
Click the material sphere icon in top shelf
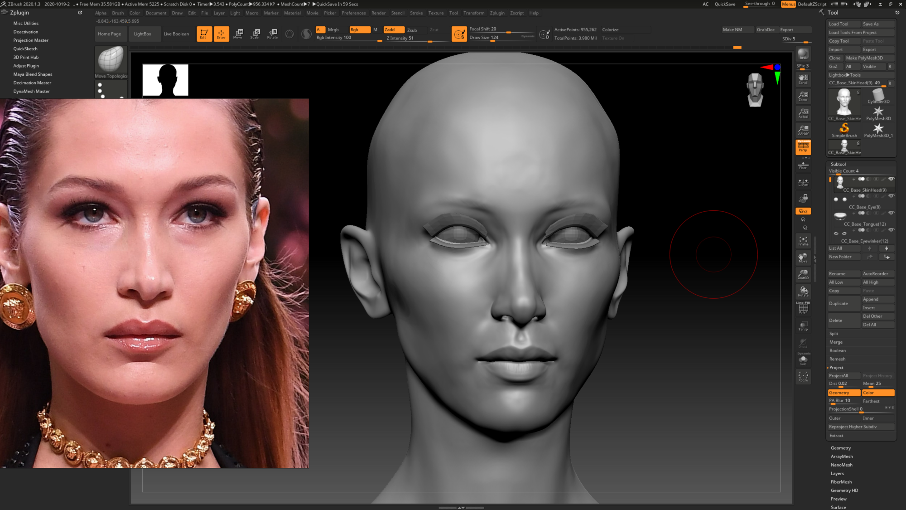[306, 34]
